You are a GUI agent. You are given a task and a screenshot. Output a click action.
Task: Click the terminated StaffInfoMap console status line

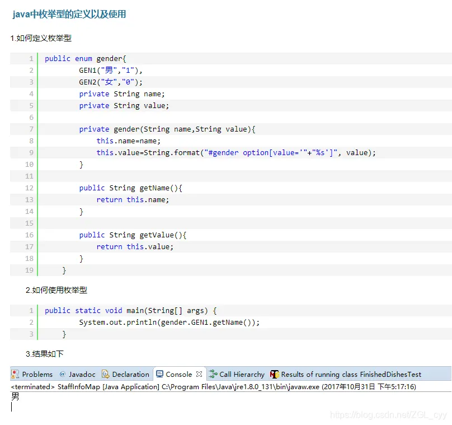click(213, 386)
